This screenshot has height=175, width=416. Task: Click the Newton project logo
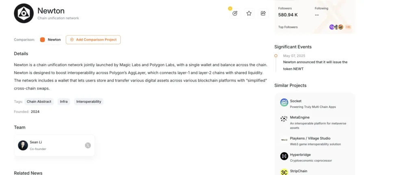coord(24,13)
